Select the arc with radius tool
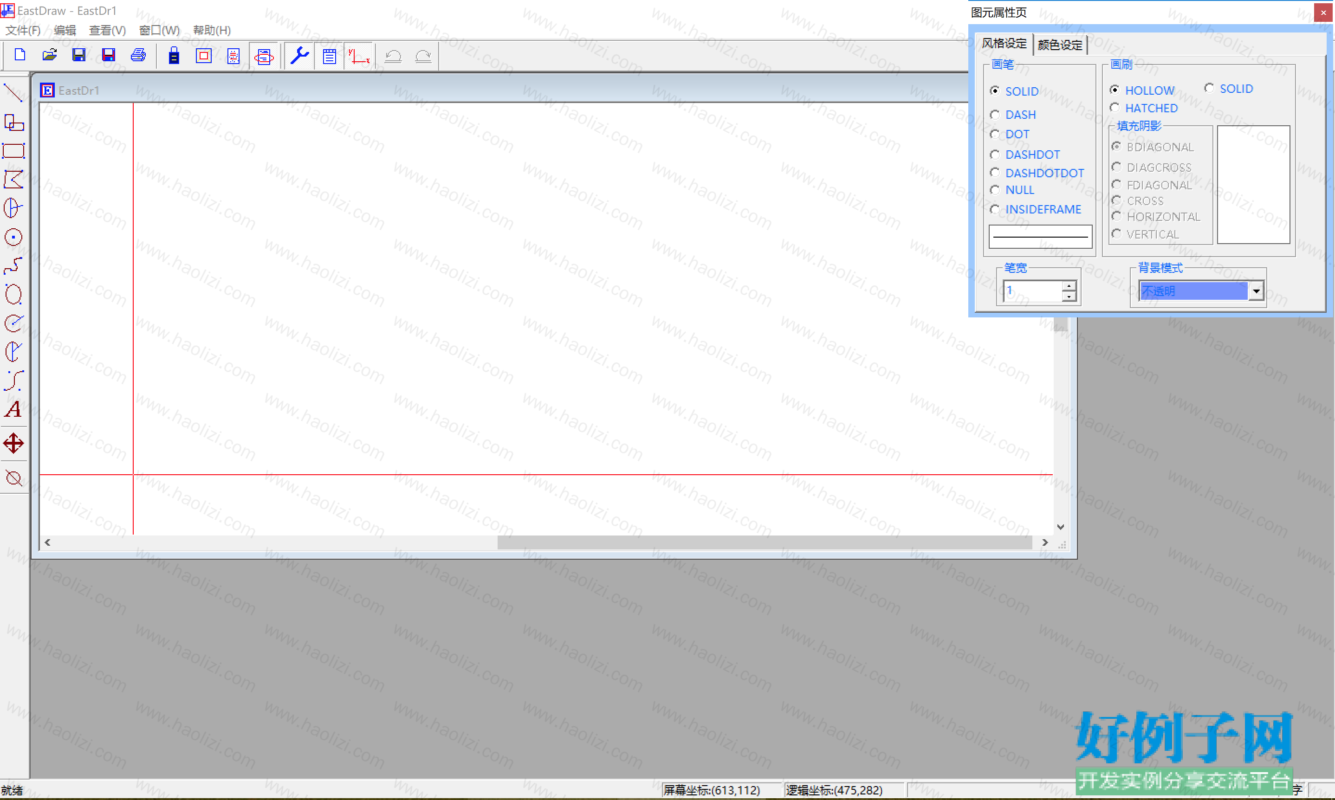The height and width of the screenshot is (800, 1335). coord(13,323)
